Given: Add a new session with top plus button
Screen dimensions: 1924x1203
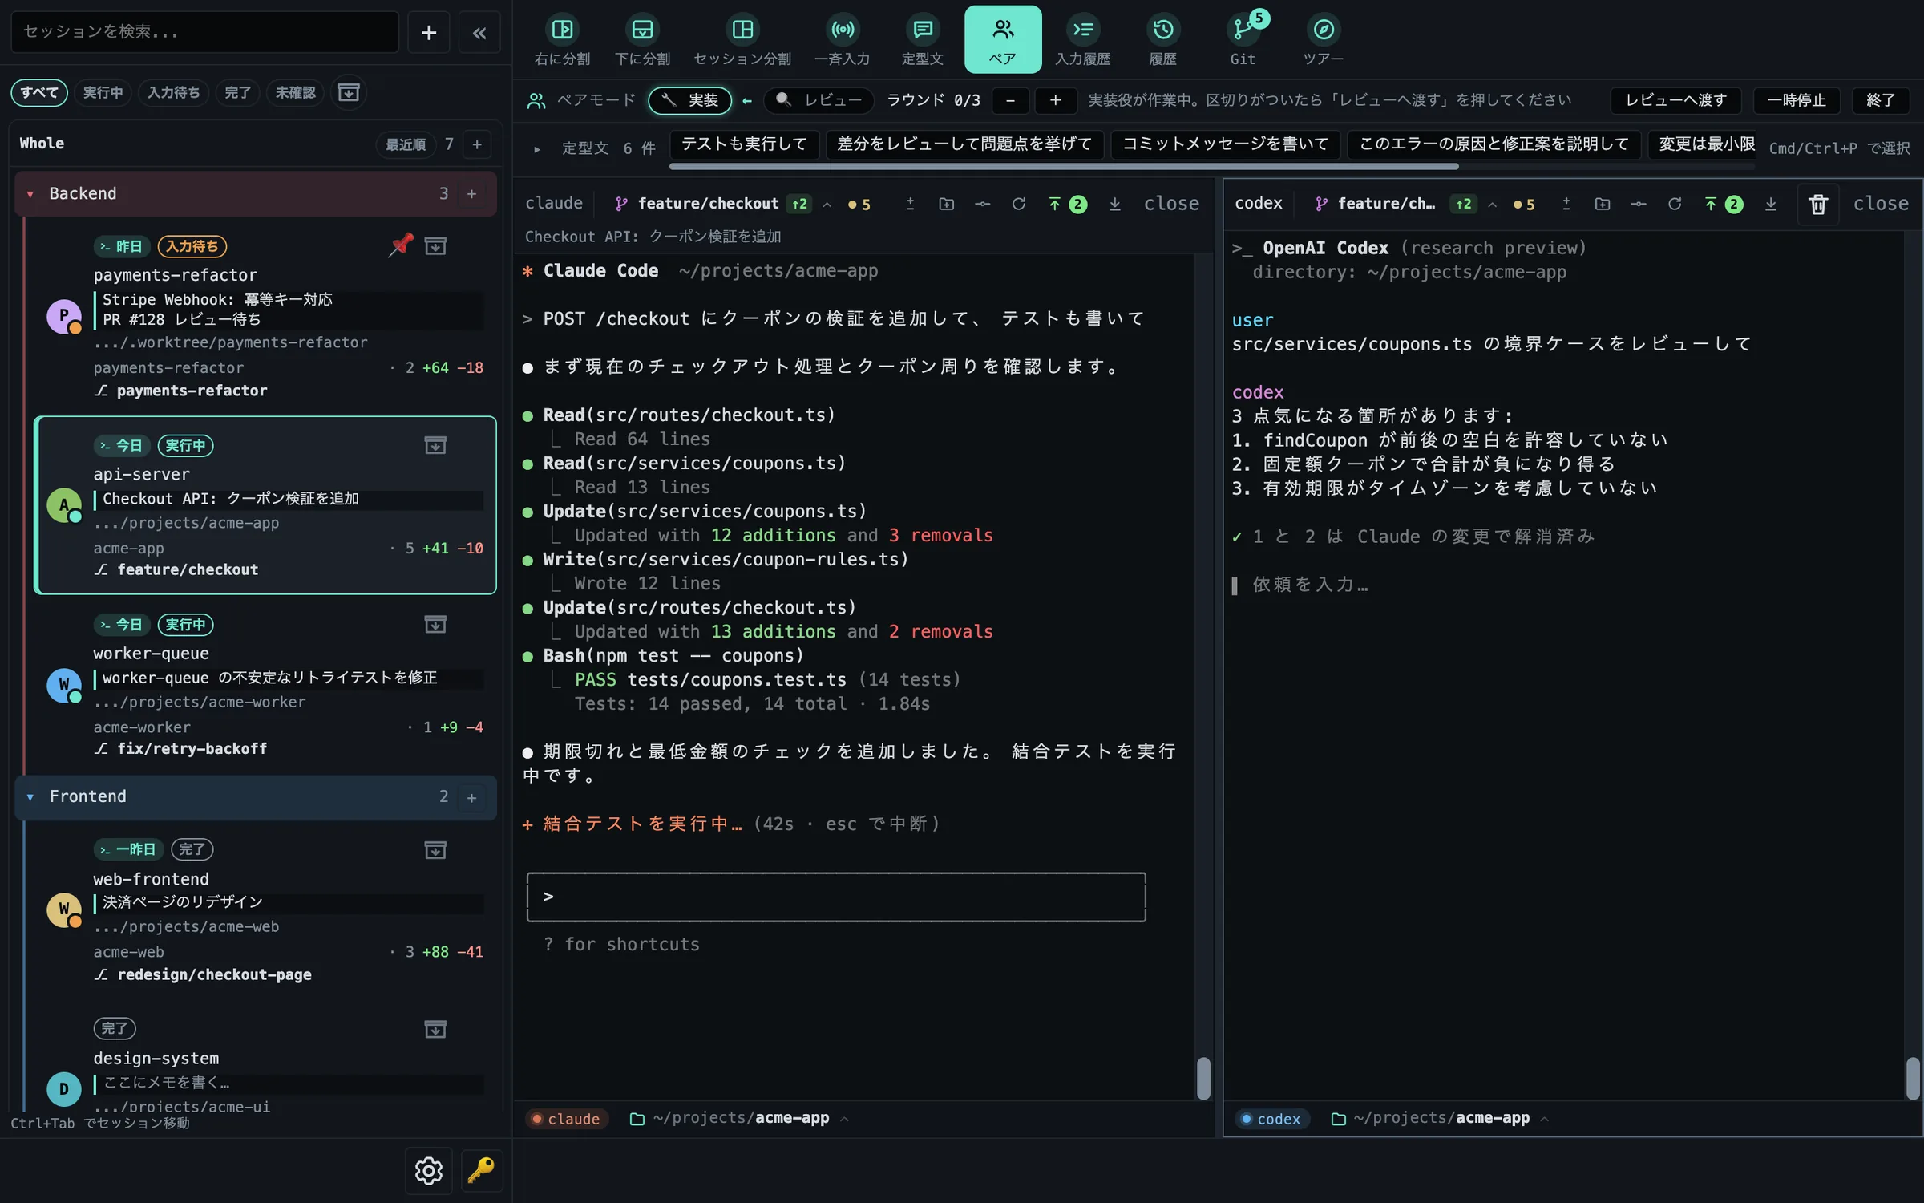Looking at the screenshot, I should point(429,33).
